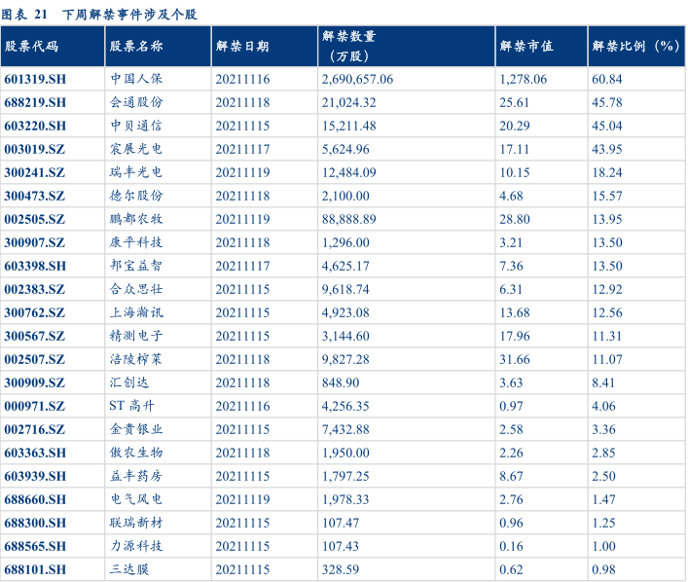Select stock code 300762.SZ
Image resolution: width=688 pixels, height=582 pixels.
(35, 312)
